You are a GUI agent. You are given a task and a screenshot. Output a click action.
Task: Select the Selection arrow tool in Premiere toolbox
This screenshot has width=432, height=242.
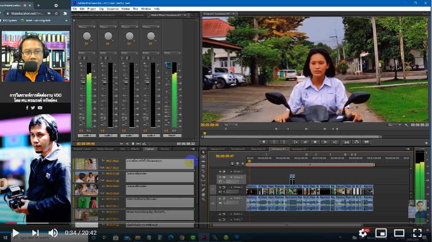tap(203, 152)
